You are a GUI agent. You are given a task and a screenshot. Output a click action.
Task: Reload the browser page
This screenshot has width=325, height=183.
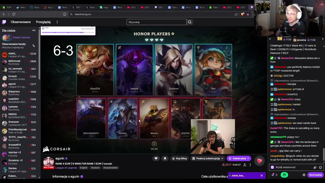click(x=14, y=14)
